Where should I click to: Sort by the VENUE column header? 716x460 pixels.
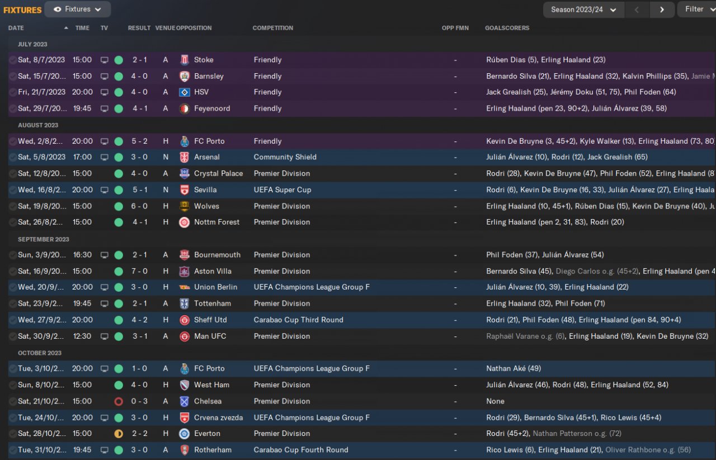tap(165, 28)
